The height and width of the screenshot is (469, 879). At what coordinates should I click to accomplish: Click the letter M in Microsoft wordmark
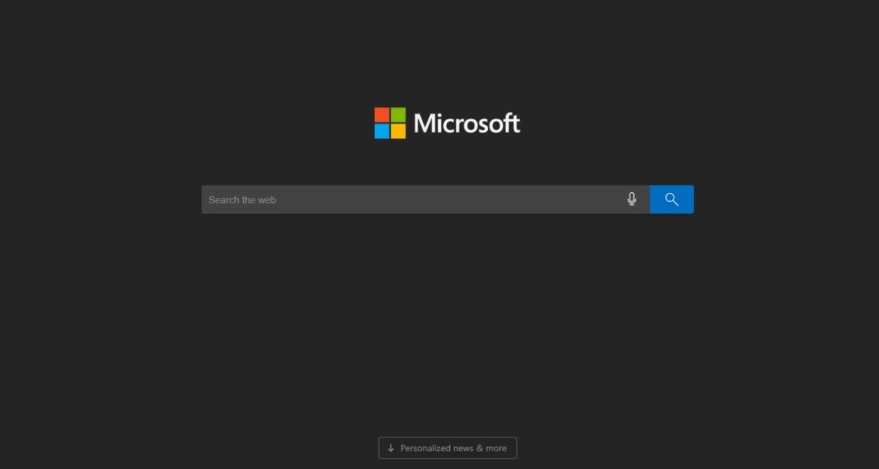(x=424, y=124)
